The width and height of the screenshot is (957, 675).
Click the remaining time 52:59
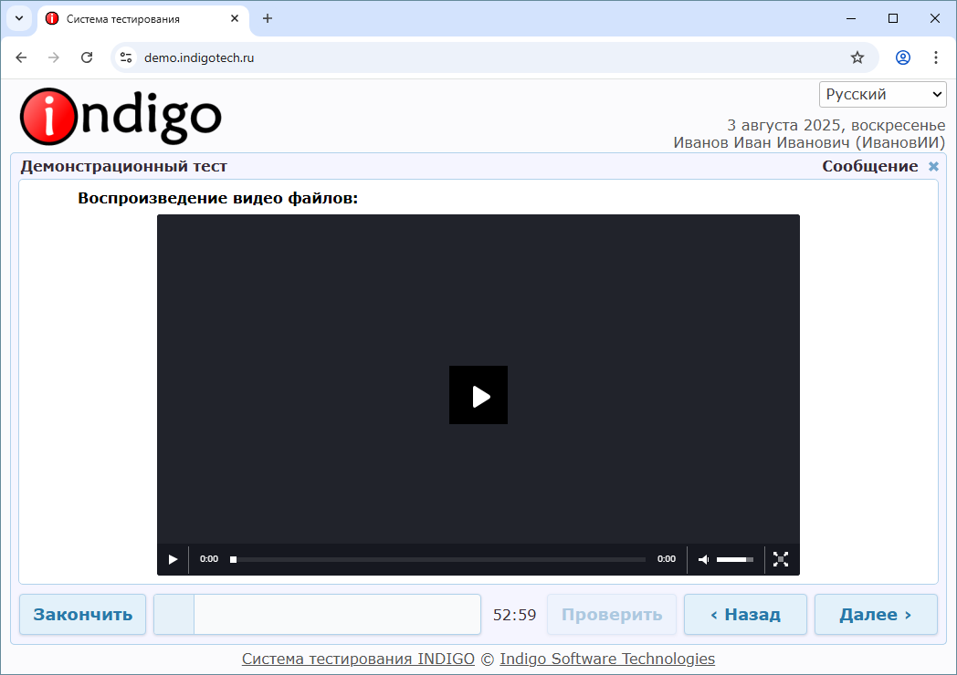(x=514, y=615)
